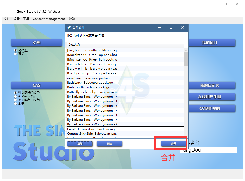Open the Content Management menu
Viewport: 245px width, 181px height.
[x=49, y=19]
